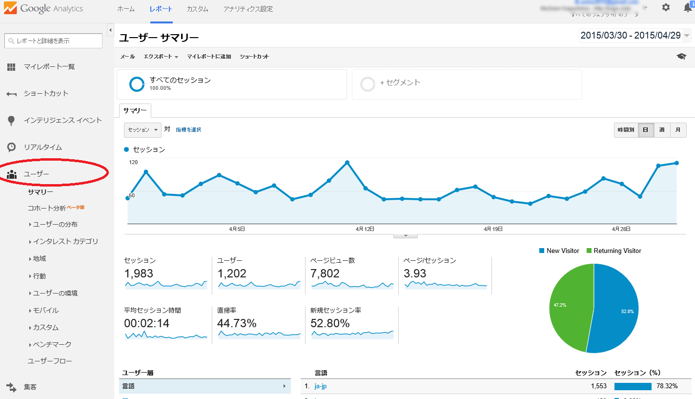Open the カスタム top navigation tab
Screen dimensions: 695x399
click(197, 9)
